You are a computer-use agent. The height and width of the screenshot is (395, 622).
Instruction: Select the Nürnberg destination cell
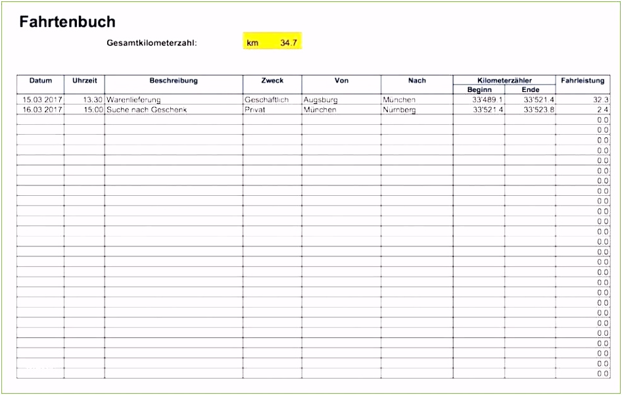[417, 110]
